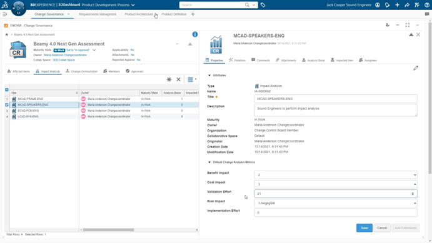Open the help question mark icon
Image resolution: width=432 pixels, height=243 pixels.
(x=427, y=5)
